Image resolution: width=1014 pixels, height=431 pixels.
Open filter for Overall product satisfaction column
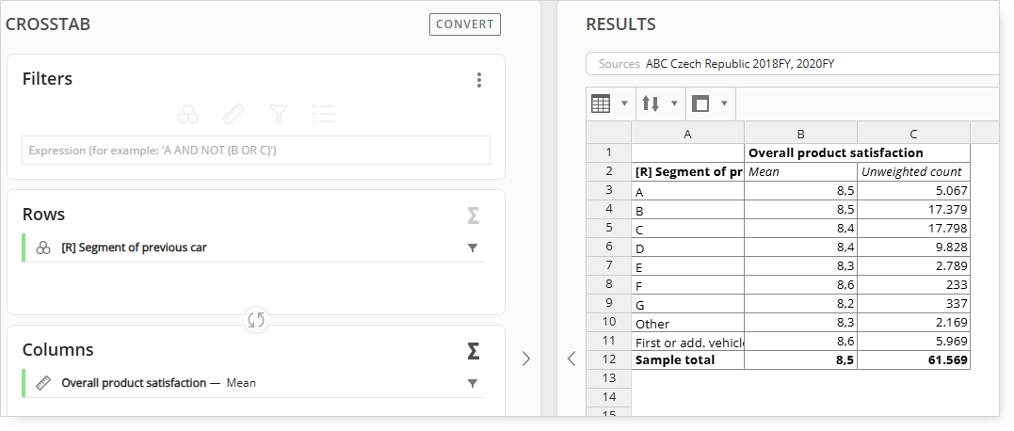click(473, 383)
